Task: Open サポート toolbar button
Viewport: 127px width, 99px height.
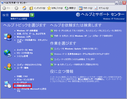Action: pyautogui.click(x=85, y=8)
